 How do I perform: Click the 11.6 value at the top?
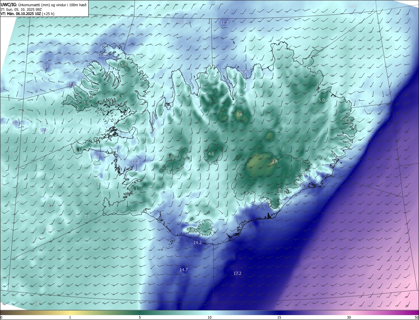pos(182,21)
